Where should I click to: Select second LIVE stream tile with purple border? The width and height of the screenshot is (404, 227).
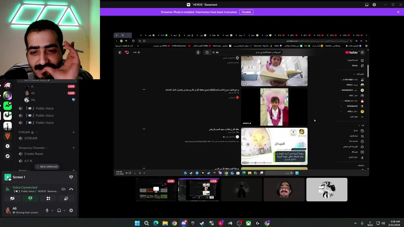click(199, 189)
